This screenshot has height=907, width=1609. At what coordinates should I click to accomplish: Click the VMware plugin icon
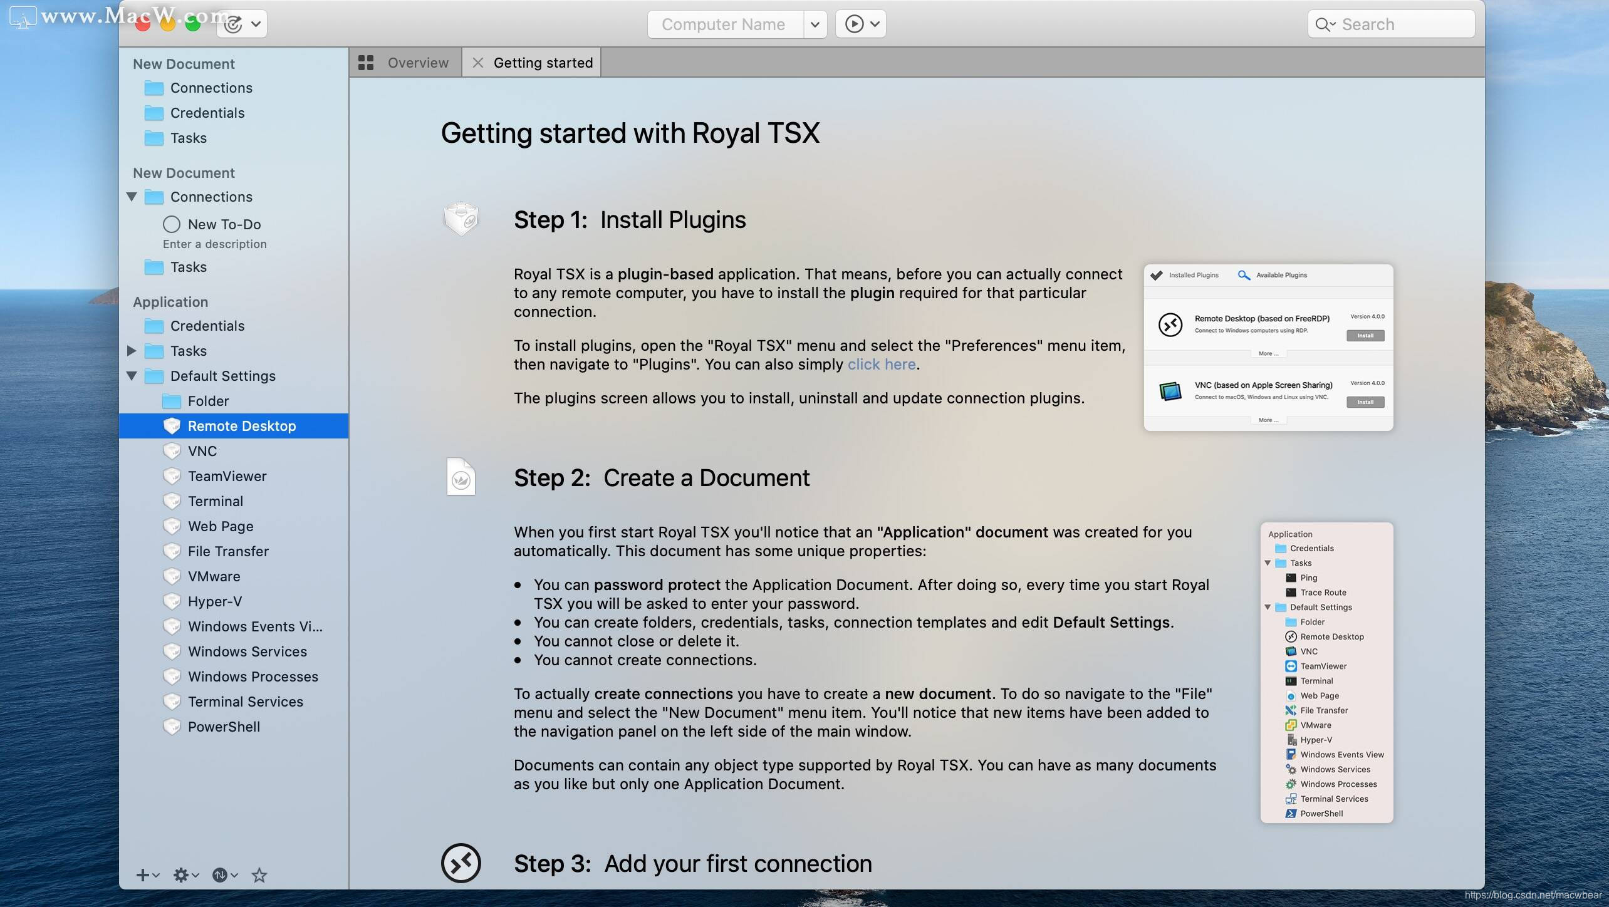tap(172, 576)
